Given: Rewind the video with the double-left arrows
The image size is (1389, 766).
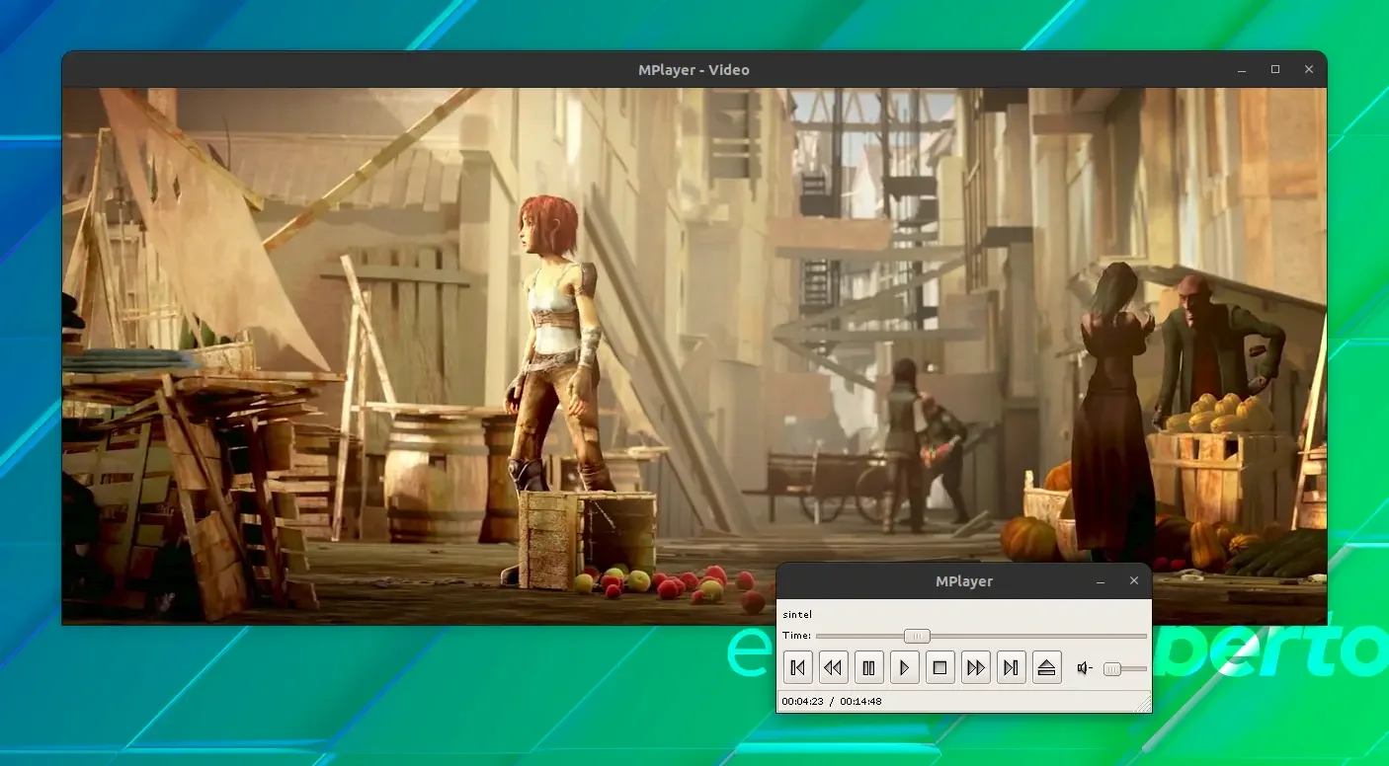Looking at the screenshot, I should tap(833, 668).
